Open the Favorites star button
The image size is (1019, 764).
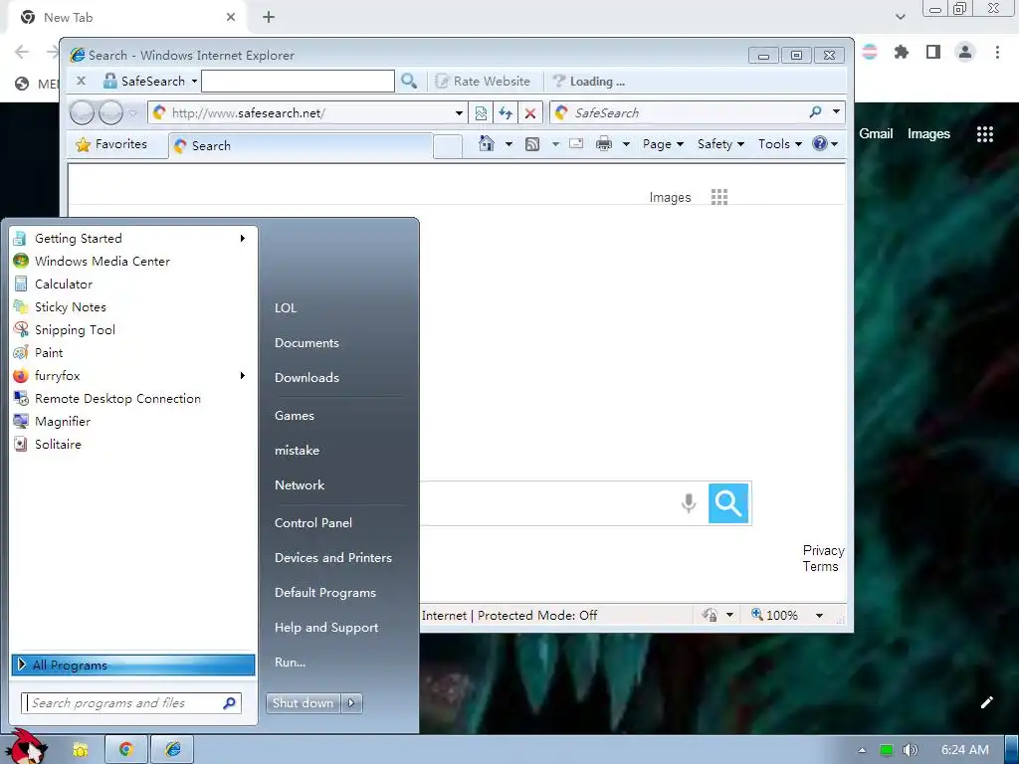point(111,144)
